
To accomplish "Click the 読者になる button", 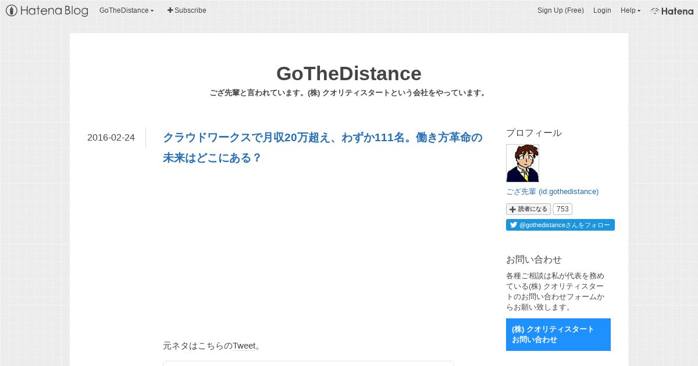I will click(x=528, y=209).
